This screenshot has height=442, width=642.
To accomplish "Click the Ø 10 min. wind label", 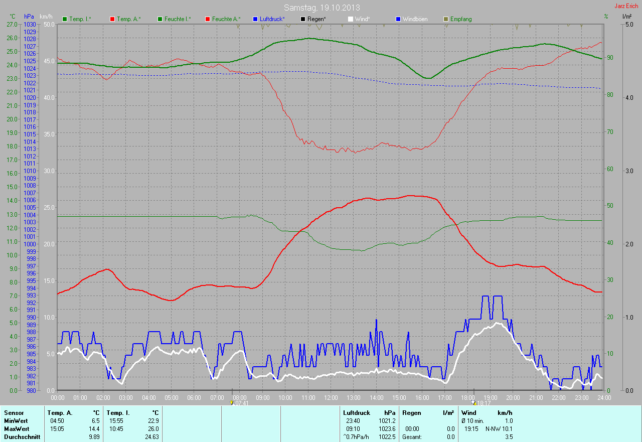I will pos(473,421).
